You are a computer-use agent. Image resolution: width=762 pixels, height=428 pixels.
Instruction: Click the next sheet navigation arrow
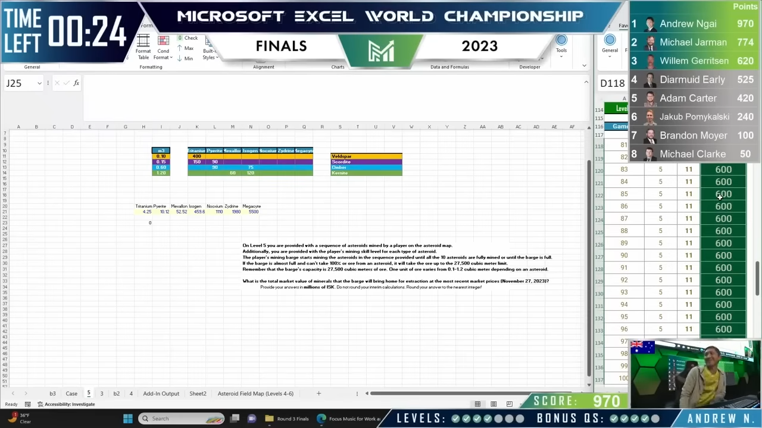[x=26, y=394]
